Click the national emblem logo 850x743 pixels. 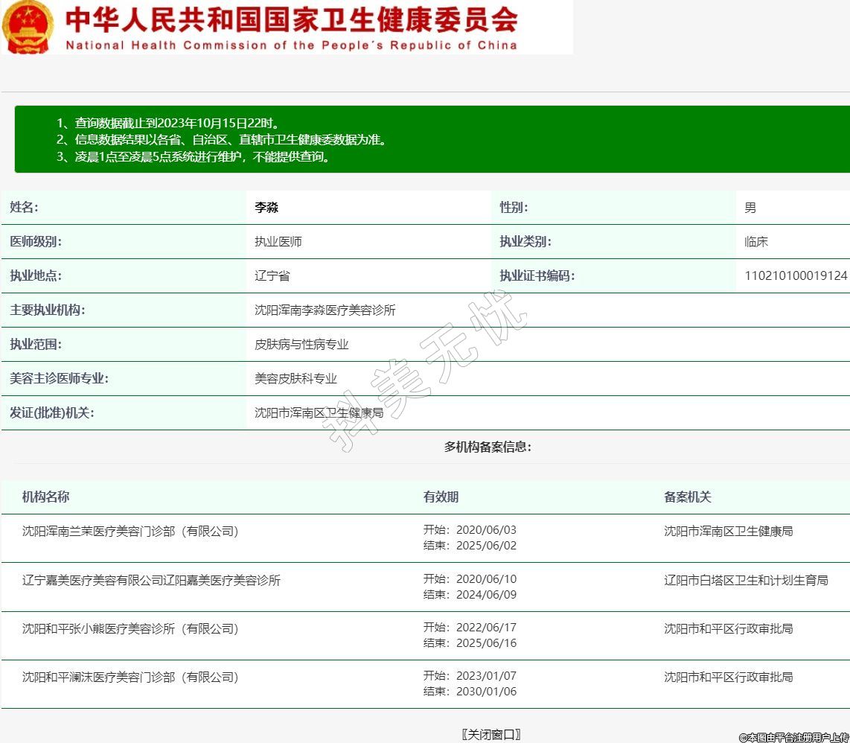click(28, 27)
